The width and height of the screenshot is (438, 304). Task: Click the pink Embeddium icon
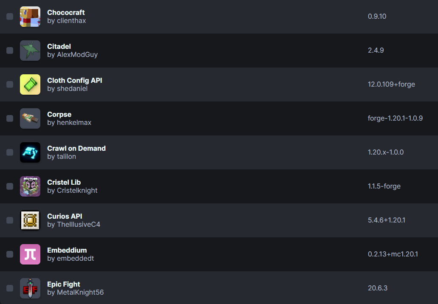pyautogui.click(x=30, y=254)
